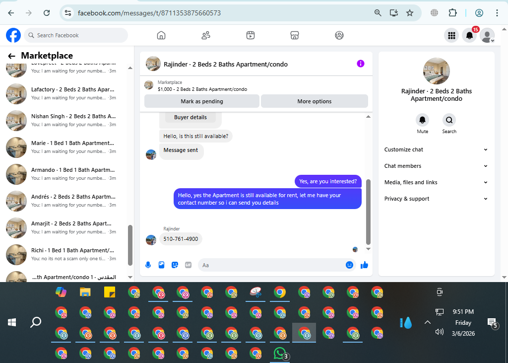Open the Groups icon in top navigation
The image size is (508, 363).
339,35
